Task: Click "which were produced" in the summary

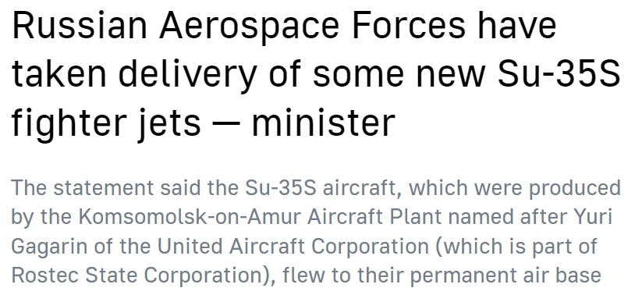Action: (515, 188)
